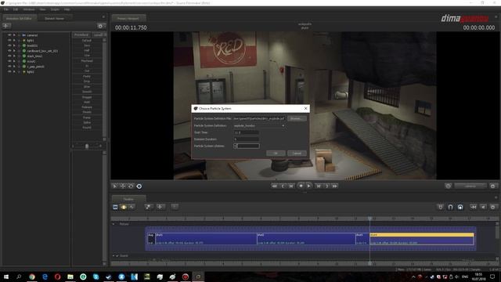Image resolution: width=501 pixels, height=282 pixels.
Task: Click the record button in viewport
Action: (301, 186)
